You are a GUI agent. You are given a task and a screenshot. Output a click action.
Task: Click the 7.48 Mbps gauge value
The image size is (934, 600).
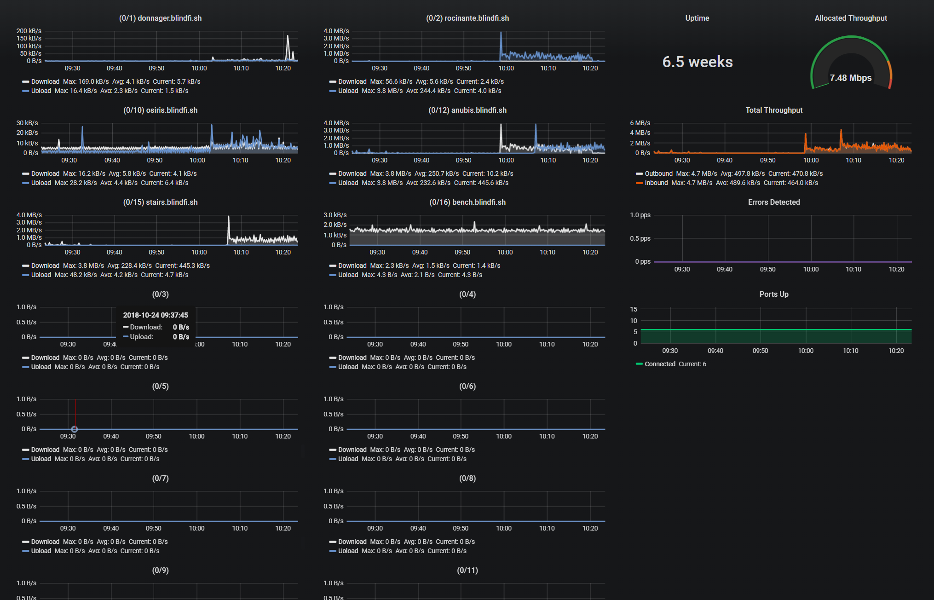850,78
